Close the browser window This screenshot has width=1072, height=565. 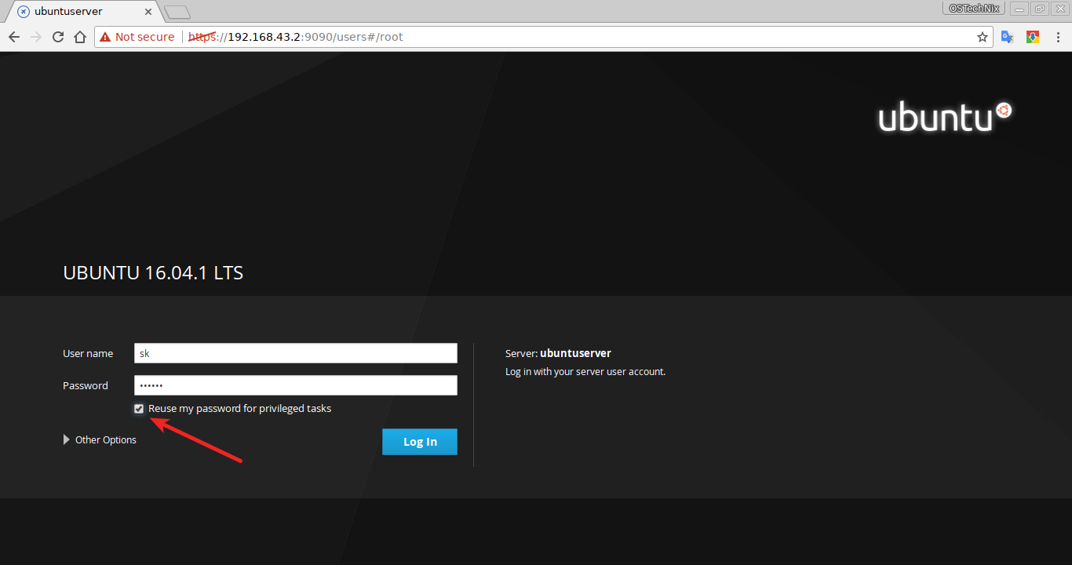click(x=1060, y=9)
